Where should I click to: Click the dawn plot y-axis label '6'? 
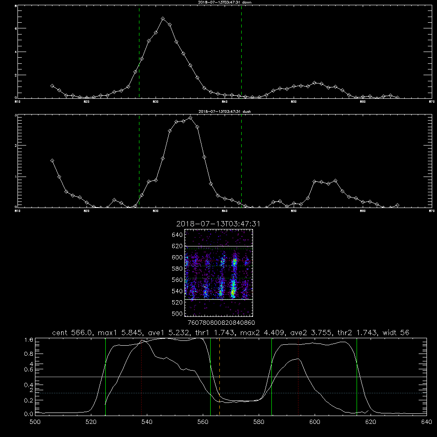[16, 28]
